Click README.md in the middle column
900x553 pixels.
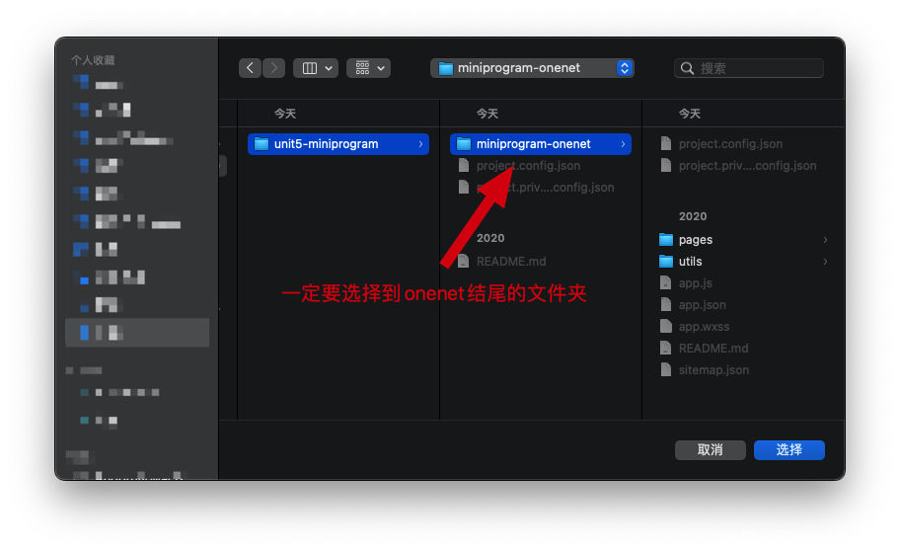point(511,262)
